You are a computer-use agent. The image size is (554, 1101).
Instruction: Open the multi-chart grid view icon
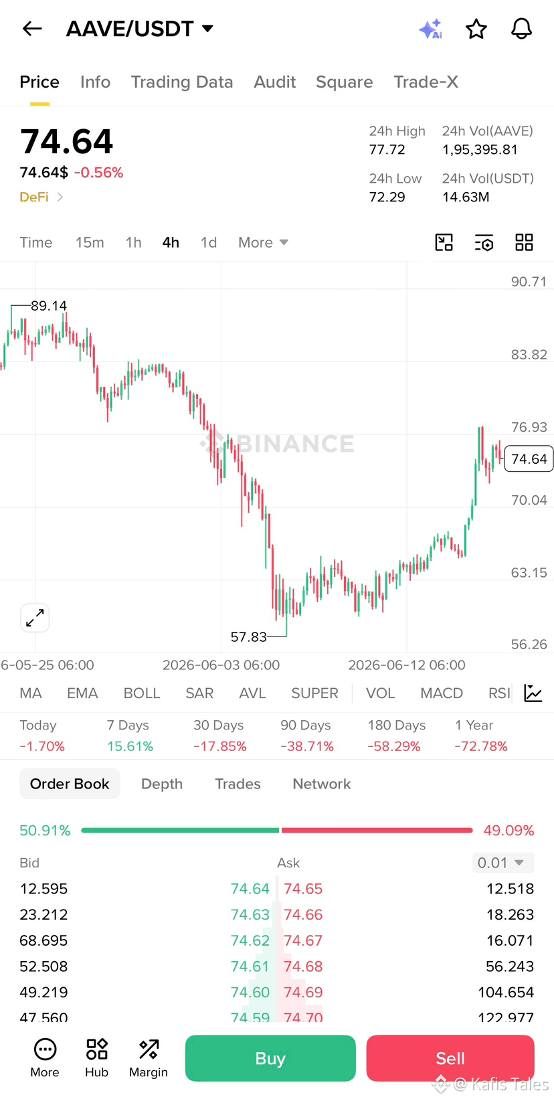click(525, 242)
